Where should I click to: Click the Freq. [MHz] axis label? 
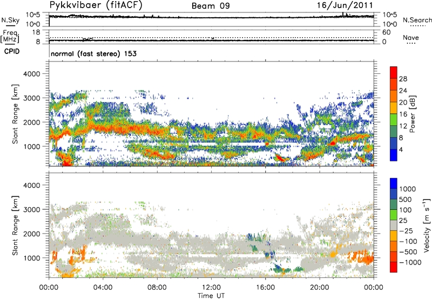[10, 36]
